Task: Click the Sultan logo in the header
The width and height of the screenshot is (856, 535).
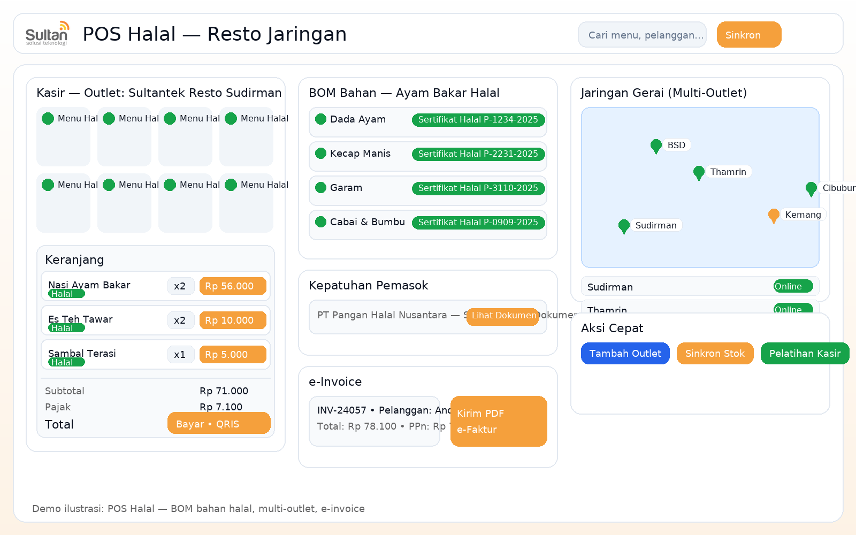Action: click(47, 33)
